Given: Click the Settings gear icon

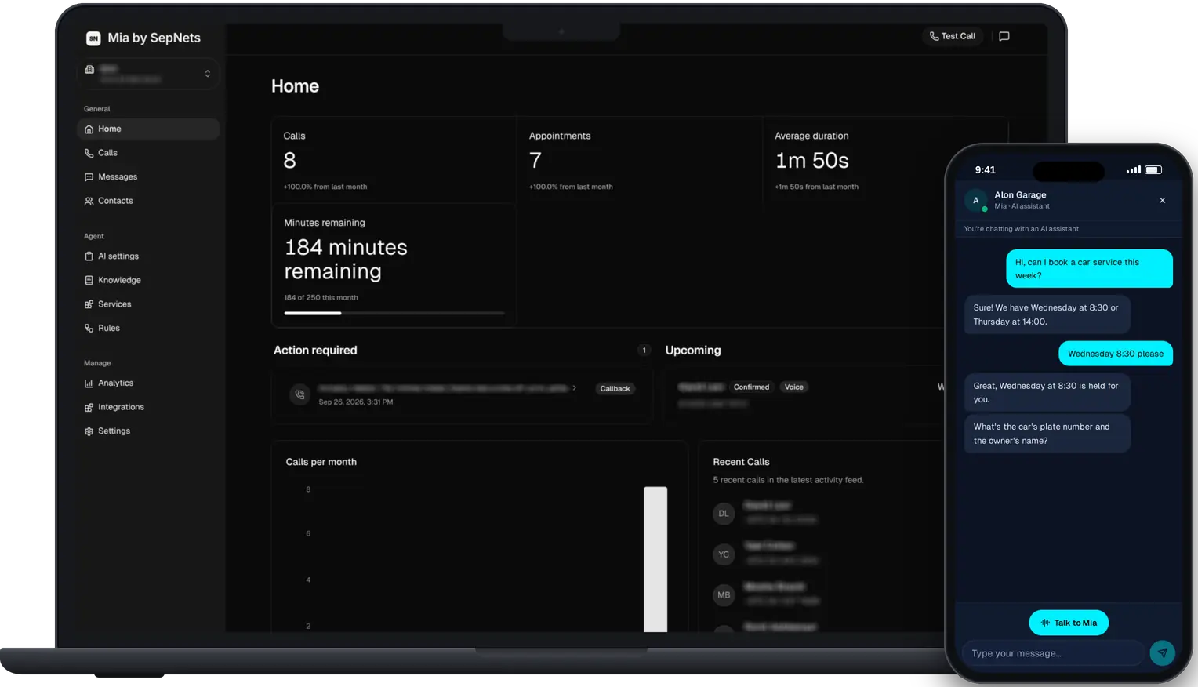Looking at the screenshot, I should 89,431.
